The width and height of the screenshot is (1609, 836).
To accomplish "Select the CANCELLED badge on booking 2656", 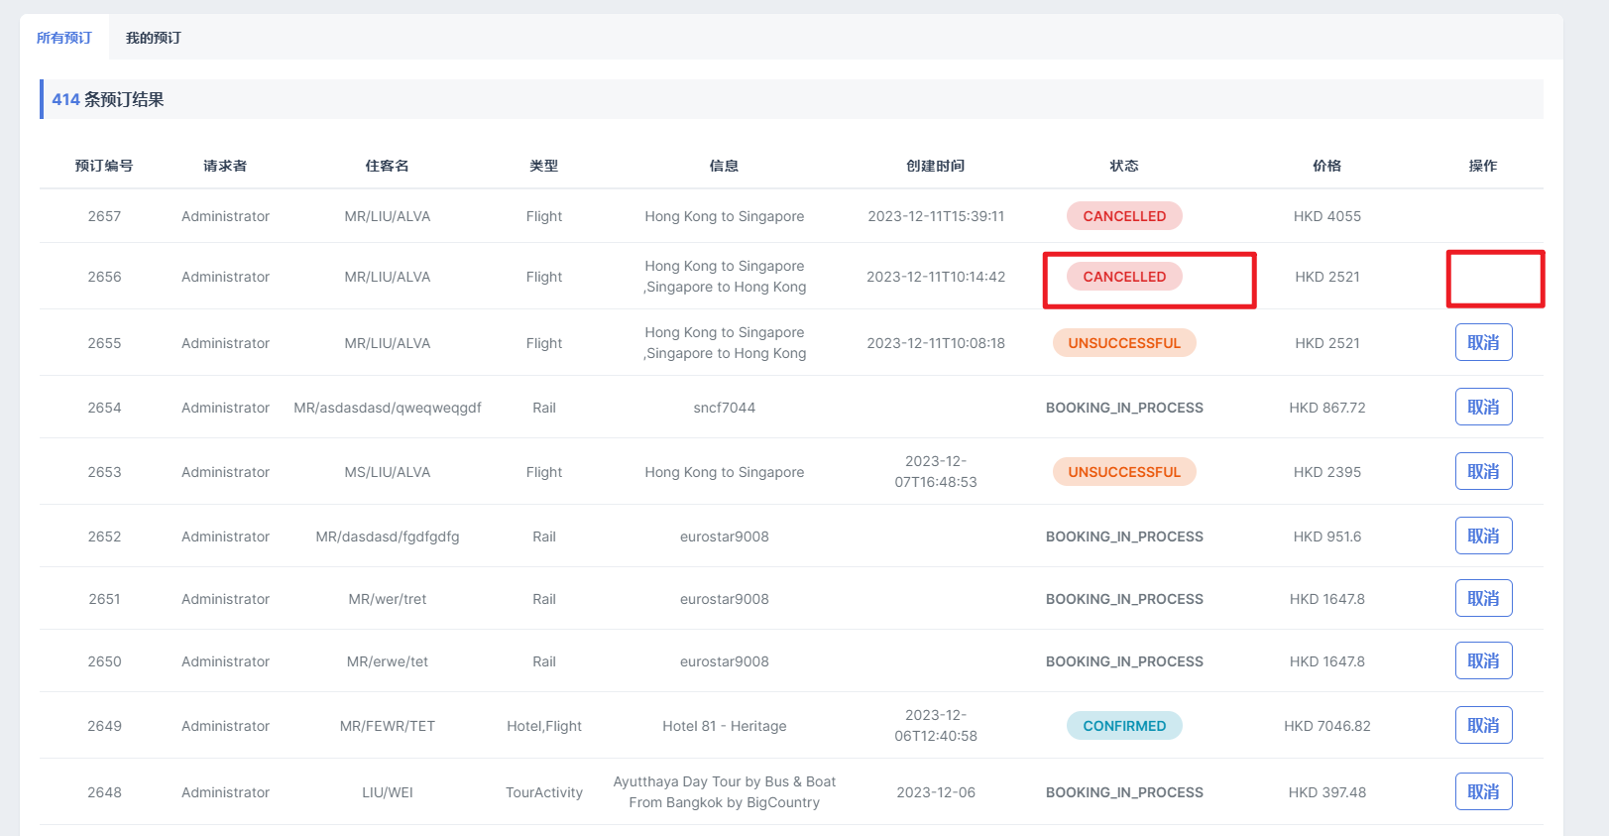I will (x=1124, y=277).
